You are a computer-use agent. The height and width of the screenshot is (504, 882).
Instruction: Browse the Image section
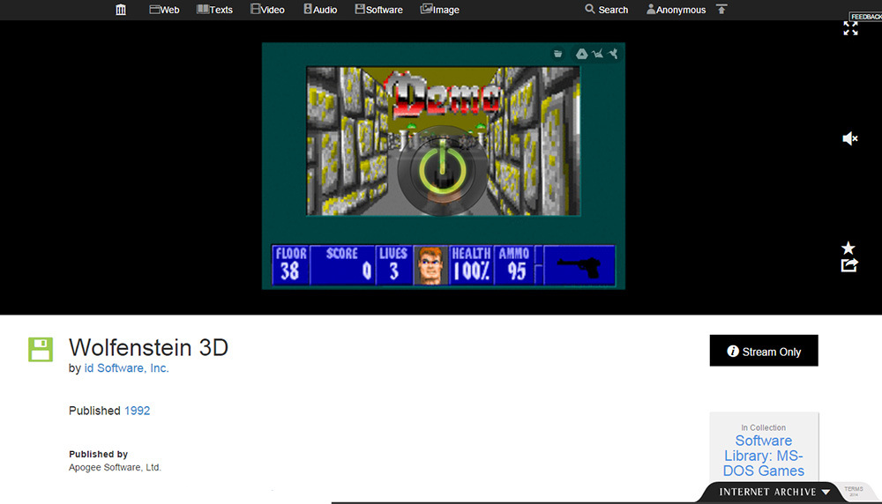tap(439, 10)
